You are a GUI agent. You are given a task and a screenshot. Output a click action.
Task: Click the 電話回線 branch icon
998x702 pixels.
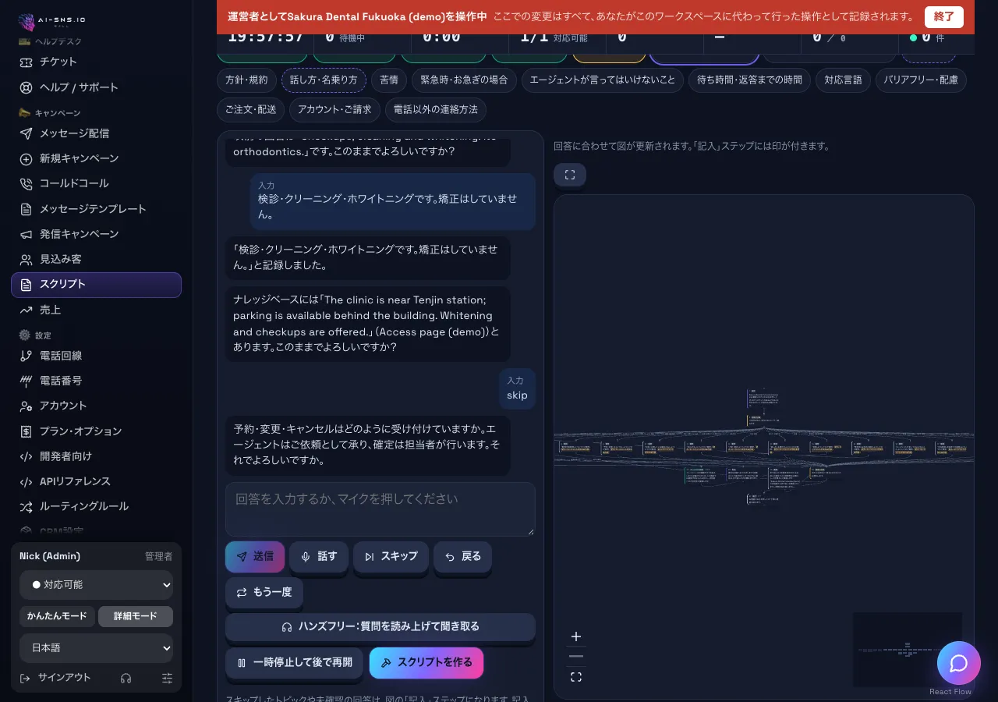[26, 356]
